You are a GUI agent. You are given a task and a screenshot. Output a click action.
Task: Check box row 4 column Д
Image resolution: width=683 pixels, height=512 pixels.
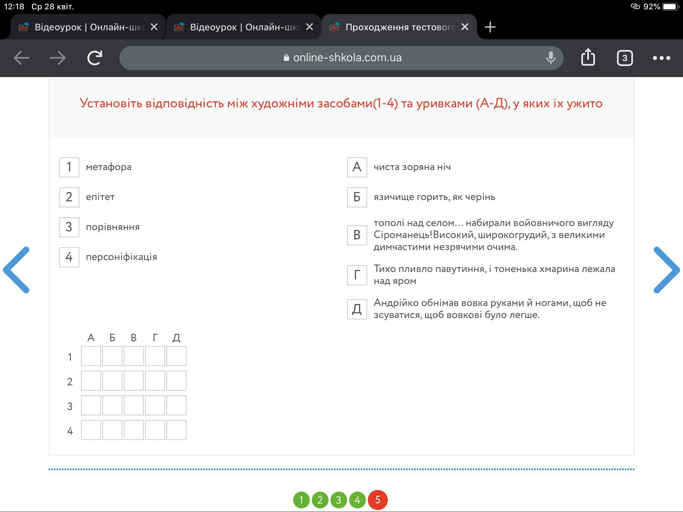point(176,430)
